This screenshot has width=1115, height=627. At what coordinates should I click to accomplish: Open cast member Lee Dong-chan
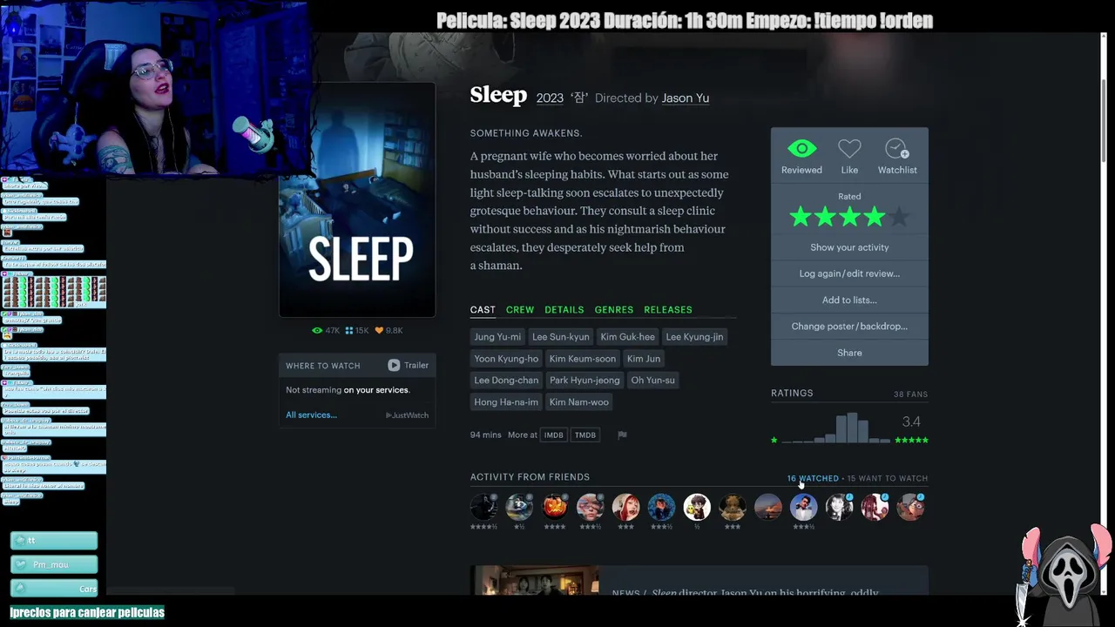tap(506, 381)
